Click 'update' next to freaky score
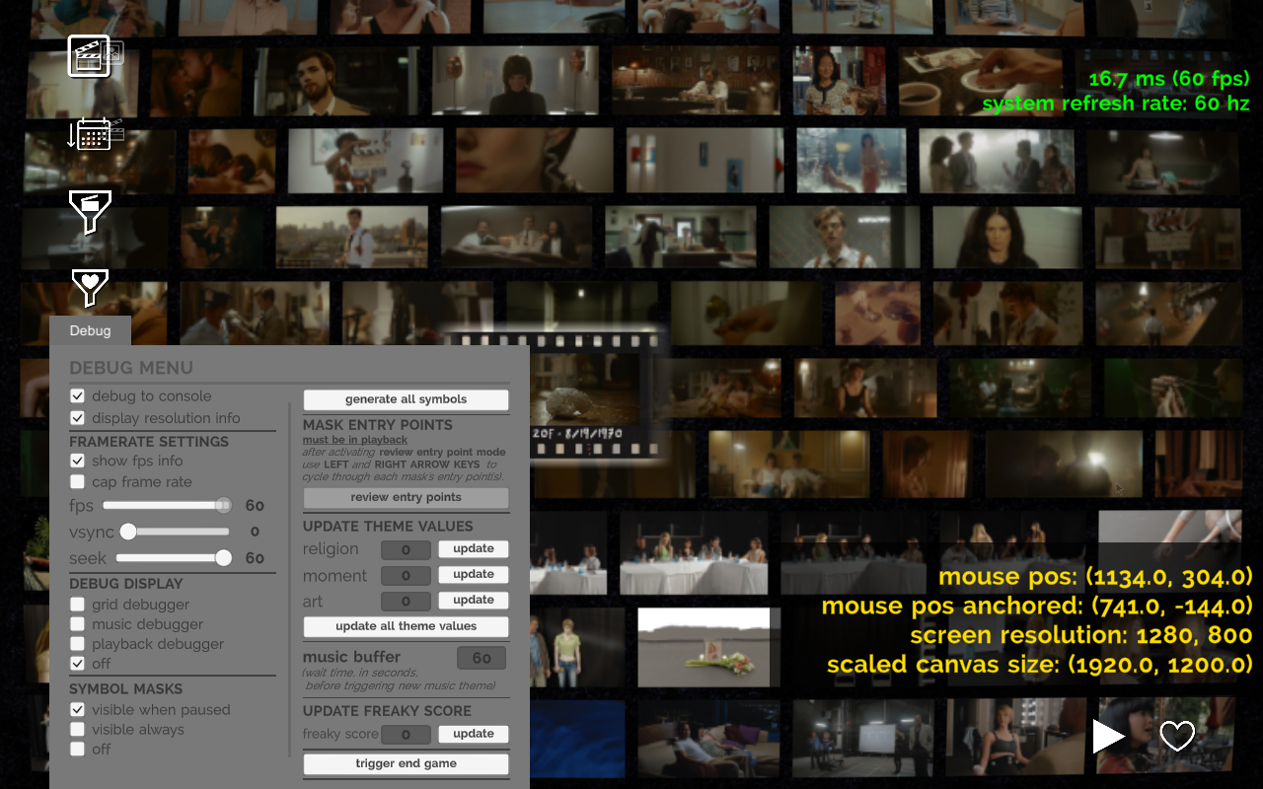This screenshot has width=1263, height=789. click(x=474, y=734)
